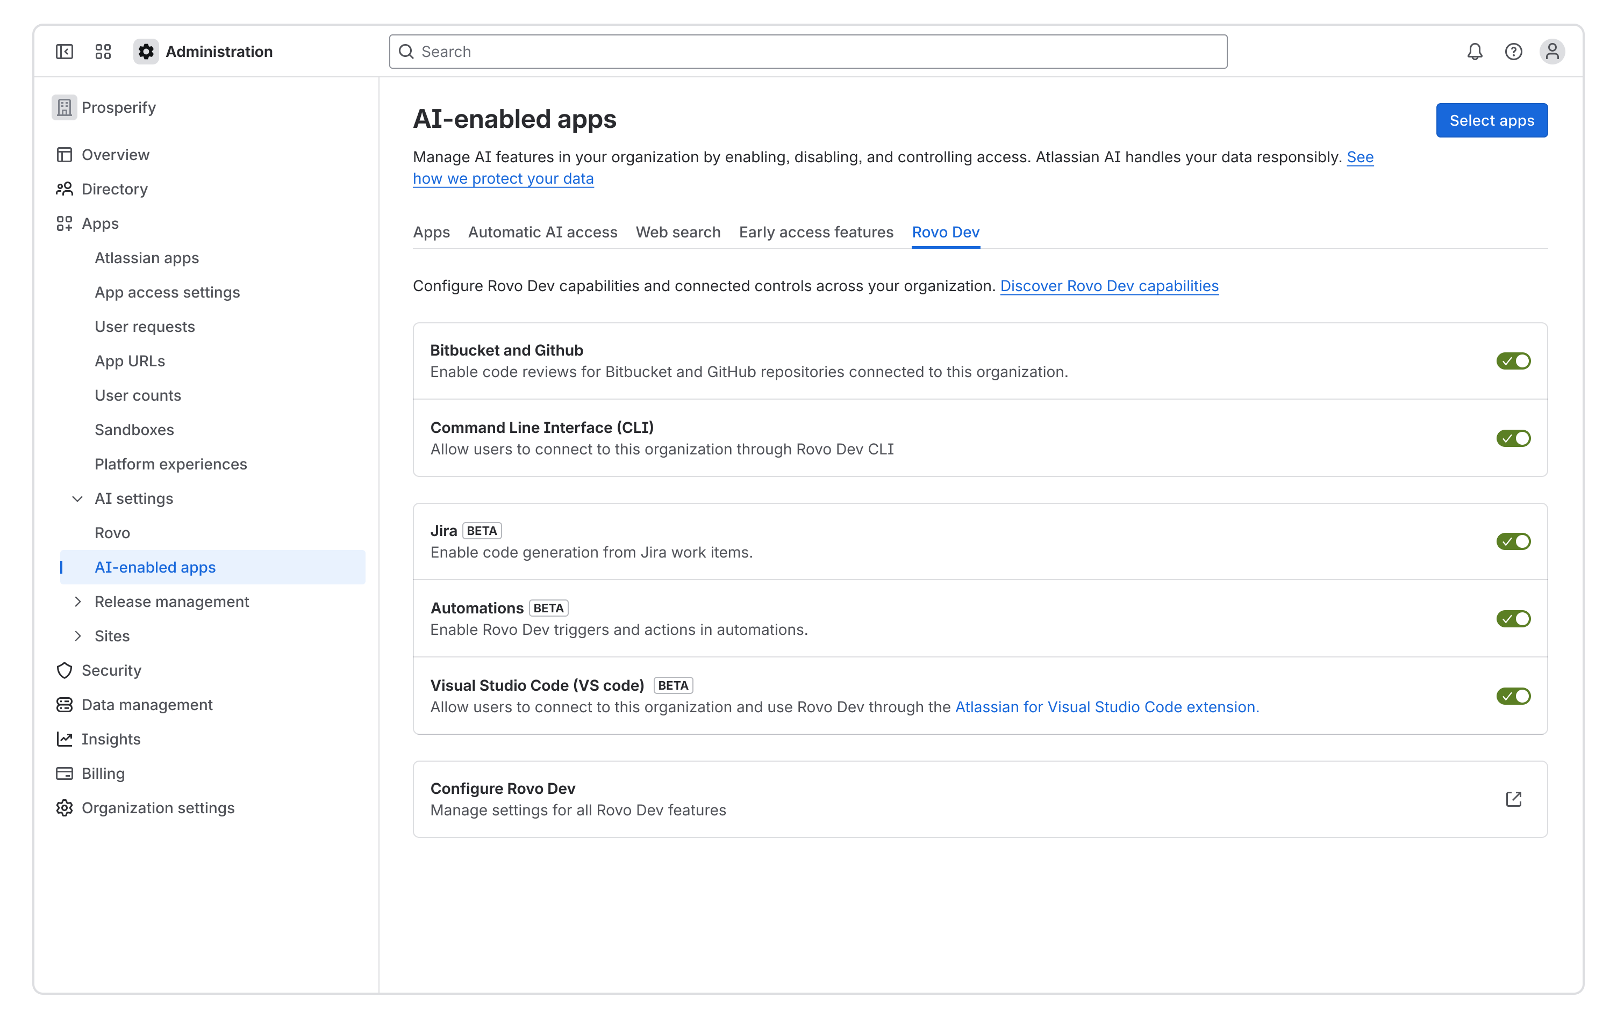Switch to the Web search tab
The height and width of the screenshot is (1027, 1617).
[x=677, y=232]
